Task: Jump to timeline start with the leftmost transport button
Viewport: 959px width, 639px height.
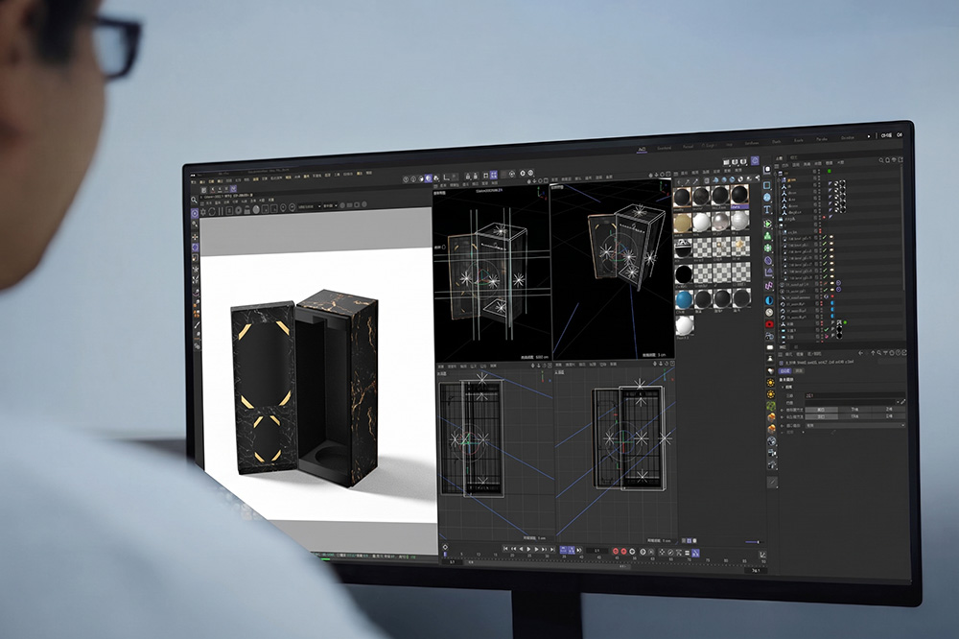Action: click(x=505, y=549)
